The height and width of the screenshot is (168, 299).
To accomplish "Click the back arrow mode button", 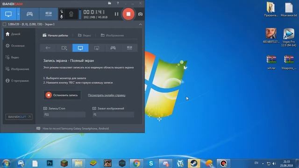I will pos(48,48).
